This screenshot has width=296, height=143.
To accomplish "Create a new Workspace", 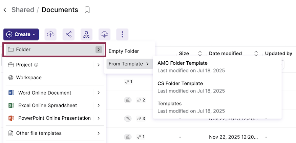I will 29,78.
